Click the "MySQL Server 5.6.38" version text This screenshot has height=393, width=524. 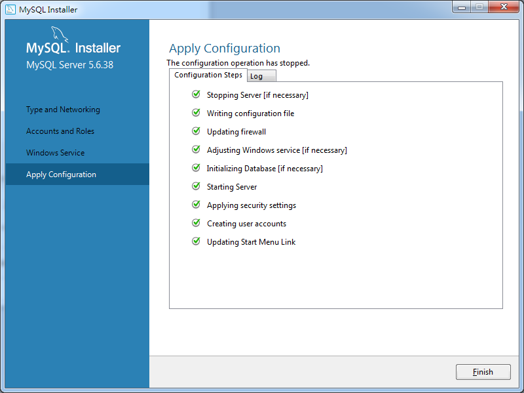tap(70, 64)
